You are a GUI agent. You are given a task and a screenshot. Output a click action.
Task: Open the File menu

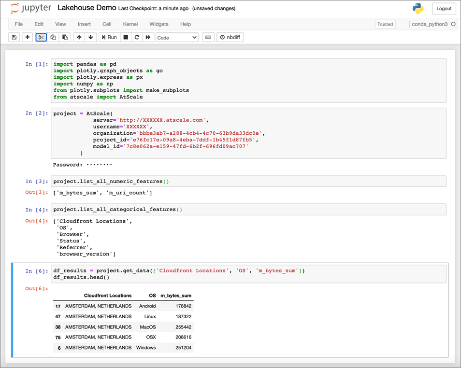coord(19,24)
